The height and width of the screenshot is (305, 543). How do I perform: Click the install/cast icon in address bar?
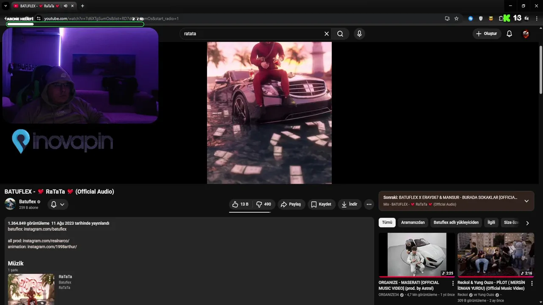447,19
